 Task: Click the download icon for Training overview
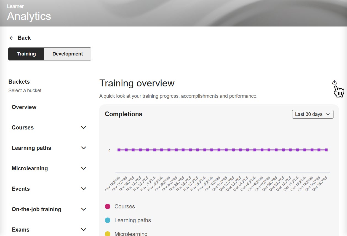[x=334, y=82]
